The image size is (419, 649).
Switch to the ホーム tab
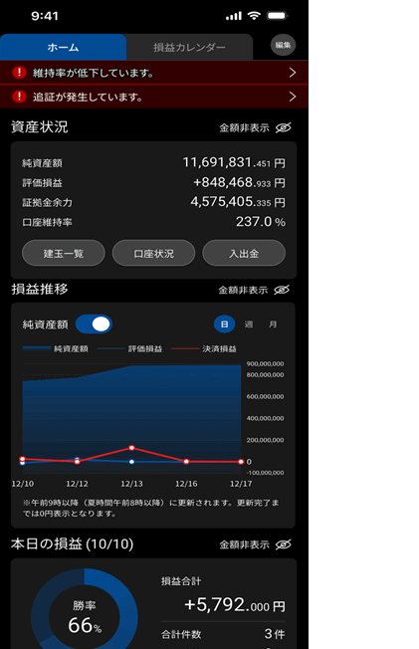coord(63,47)
